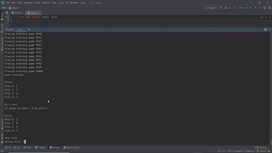Open Search Everywhere magnifier icon

(270, 8)
